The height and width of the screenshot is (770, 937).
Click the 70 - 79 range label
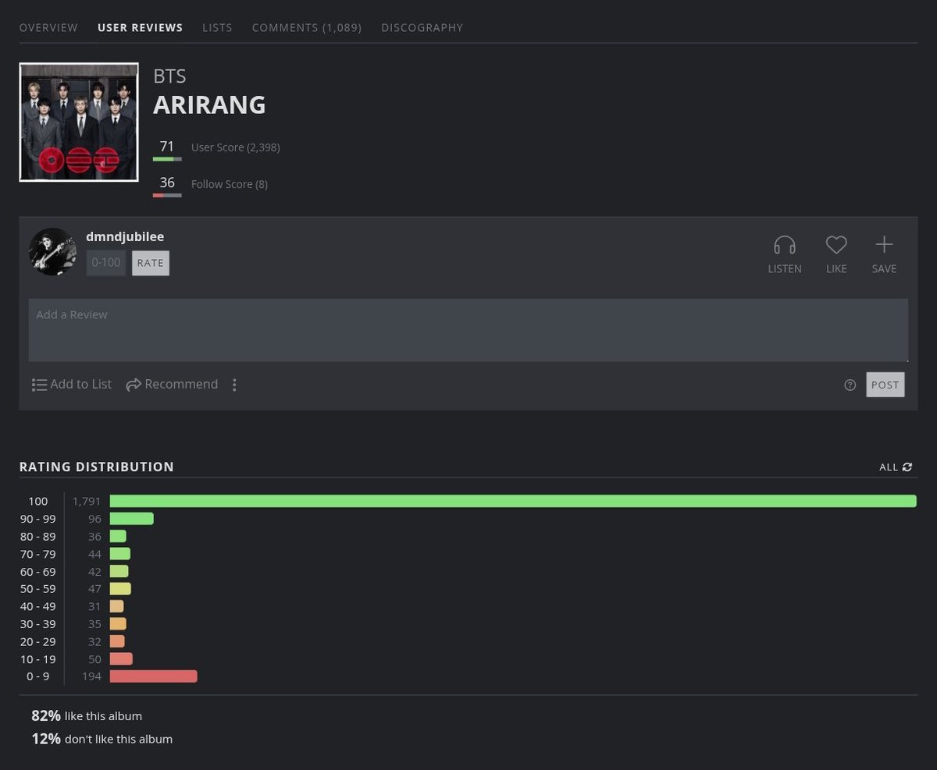[37, 554]
